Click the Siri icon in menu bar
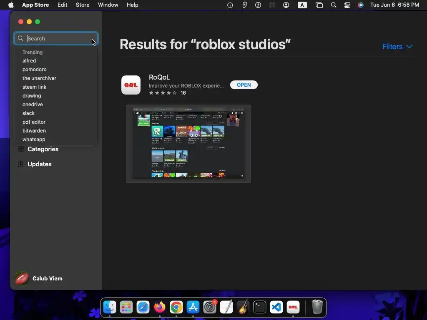427x320 pixels. click(361, 5)
